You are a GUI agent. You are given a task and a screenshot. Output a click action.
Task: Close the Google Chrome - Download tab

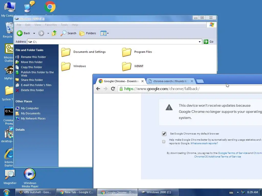pyautogui.click(x=143, y=81)
